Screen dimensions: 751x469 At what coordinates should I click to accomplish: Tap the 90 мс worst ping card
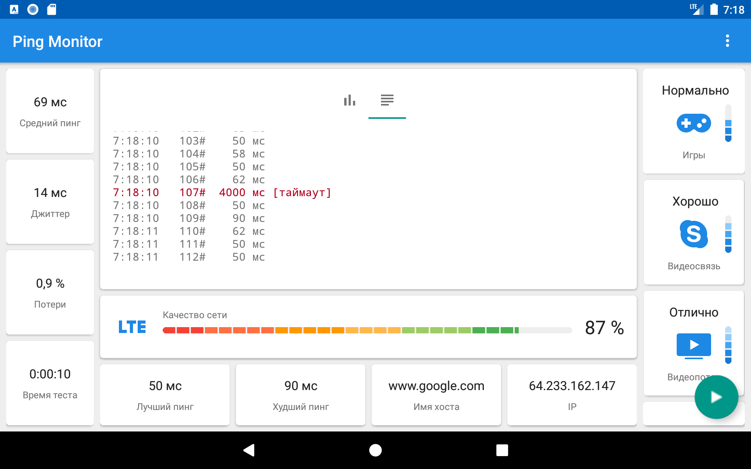pos(300,395)
